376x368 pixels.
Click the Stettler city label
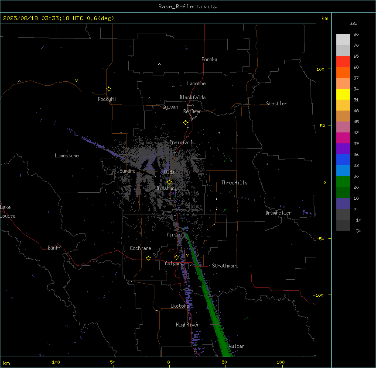pos(277,104)
